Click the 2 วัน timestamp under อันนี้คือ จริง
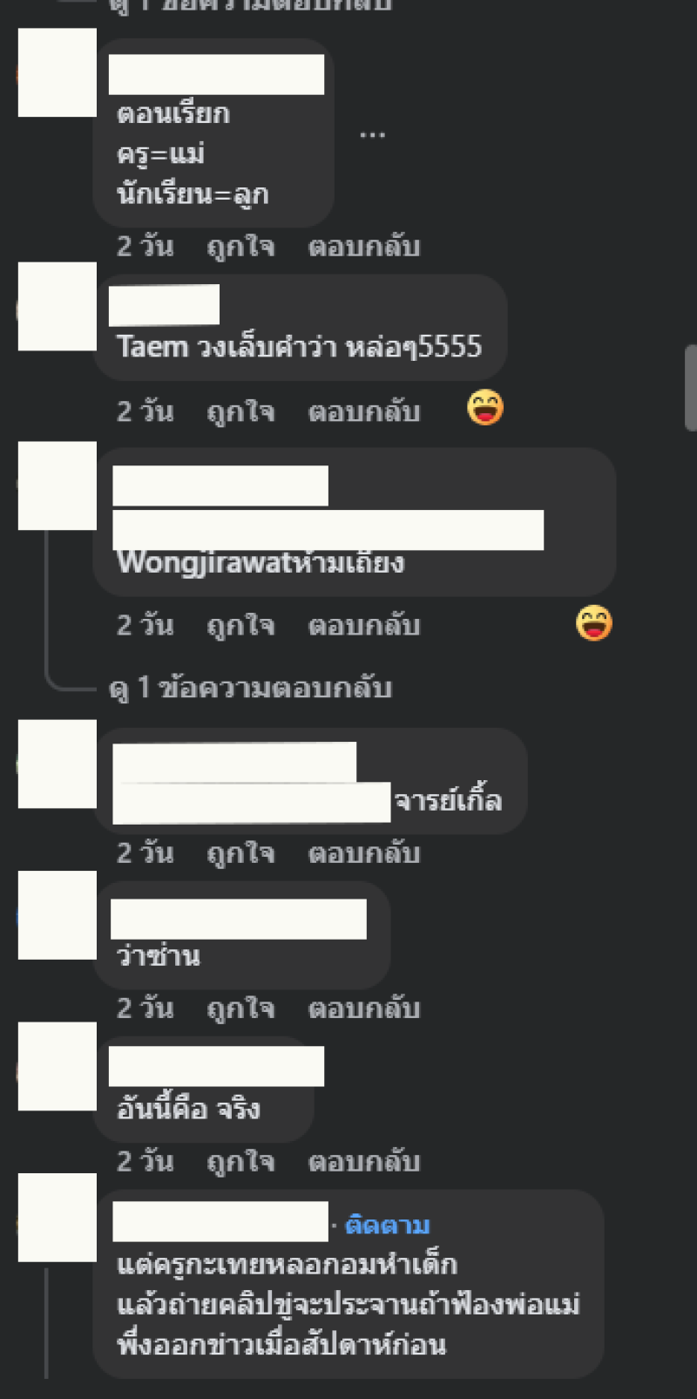697x1399 pixels. tap(145, 1161)
